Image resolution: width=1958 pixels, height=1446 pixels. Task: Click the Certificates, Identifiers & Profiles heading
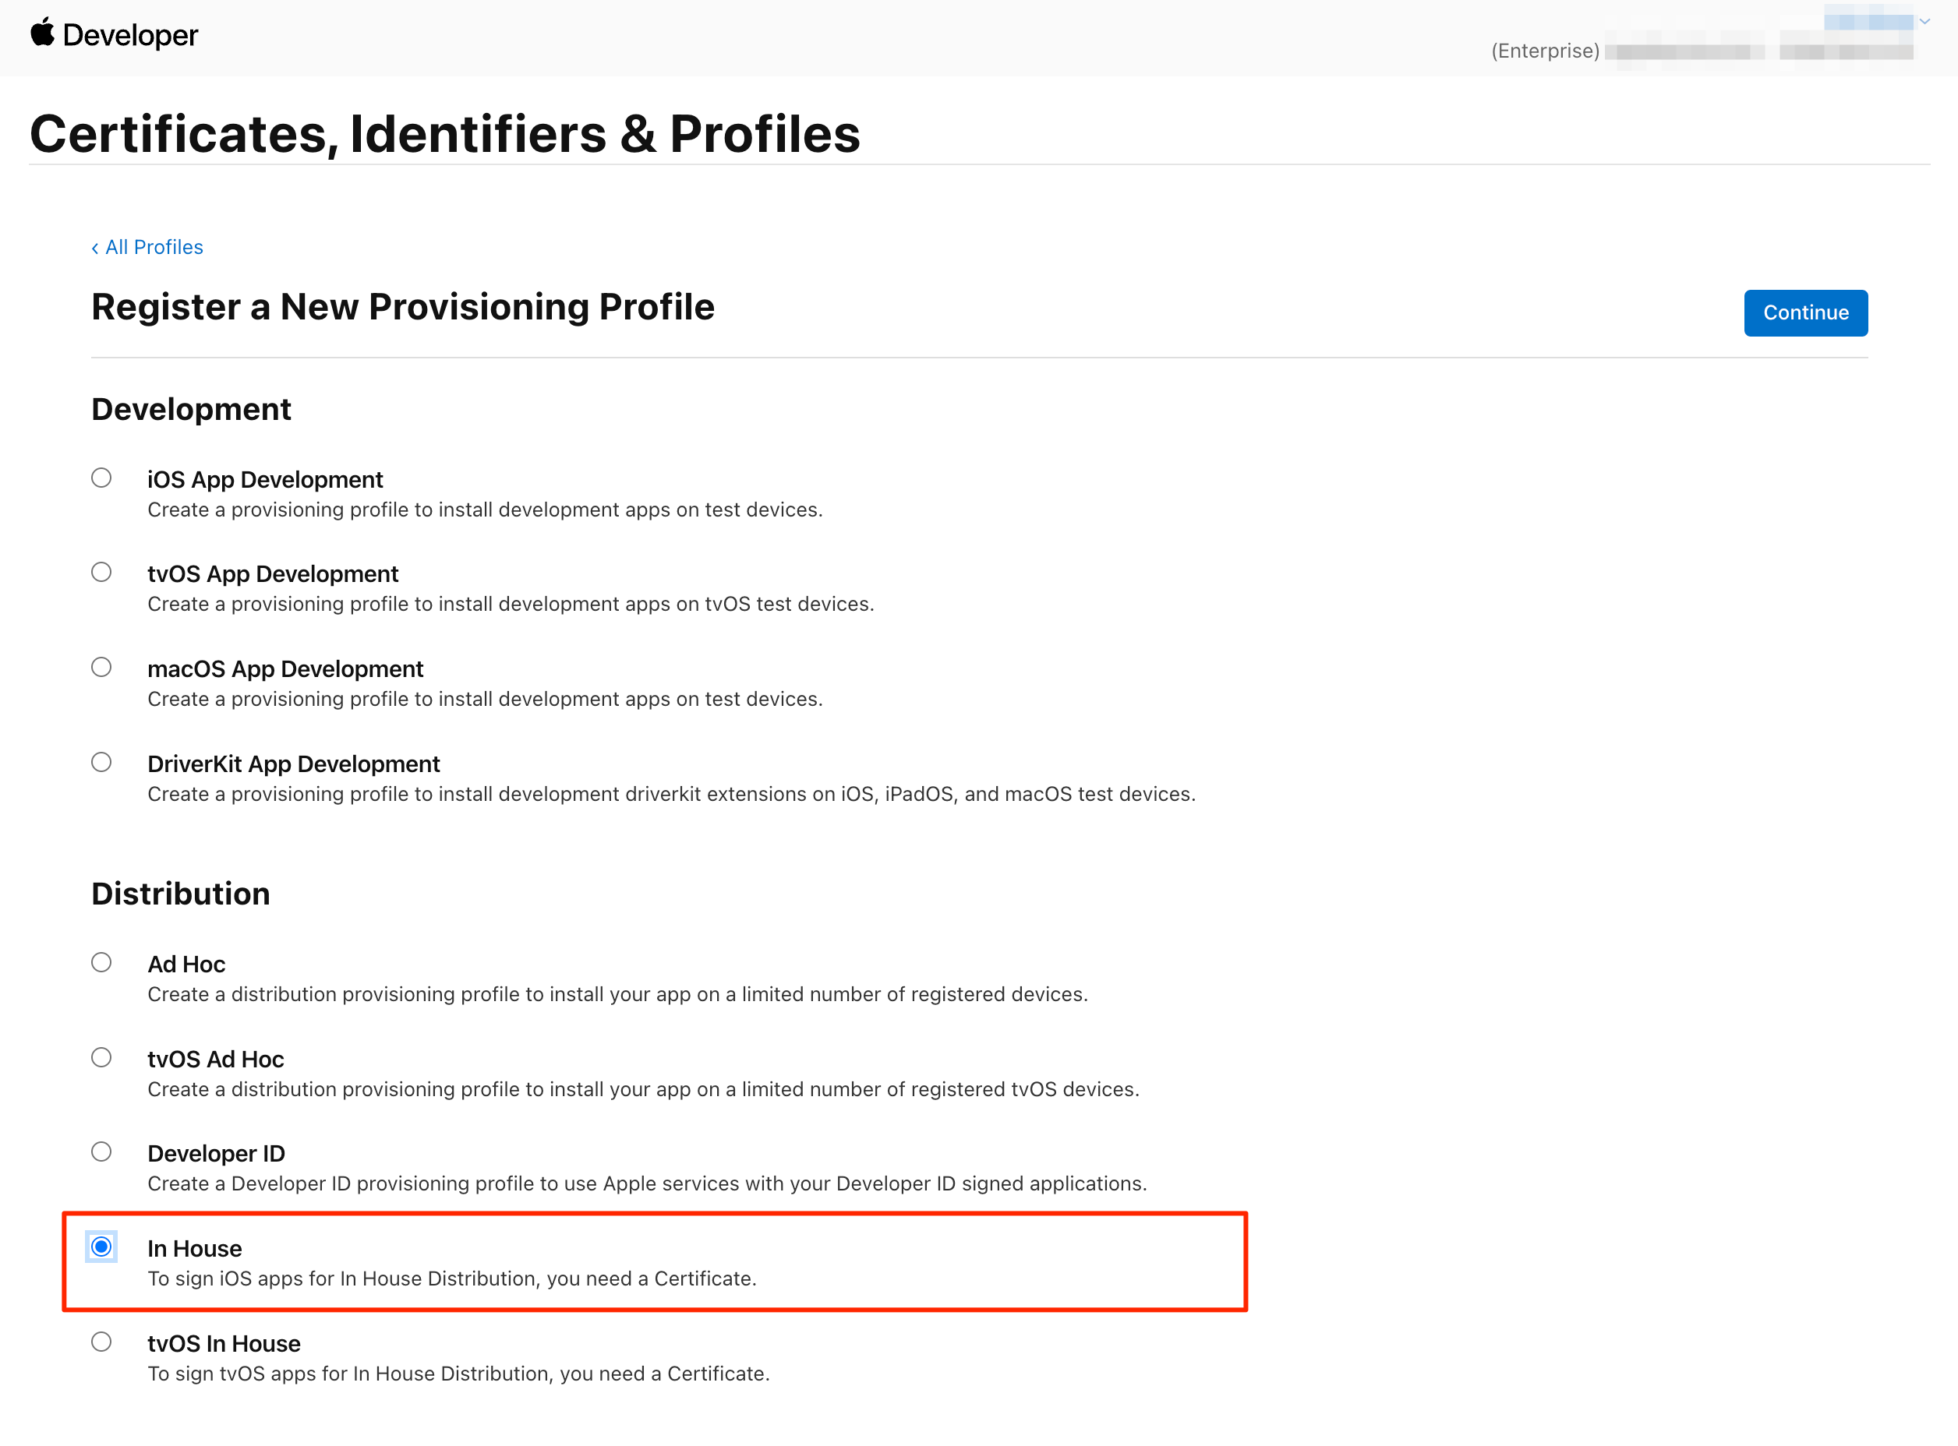[445, 134]
